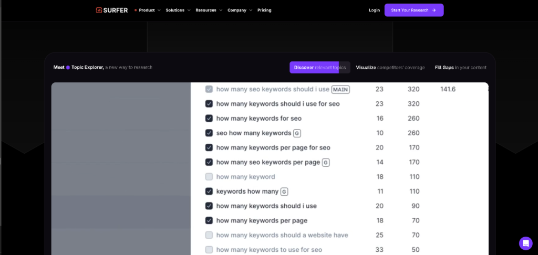Click the Start Your Research button
The height and width of the screenshot is (255, 538).
[414, 10]
